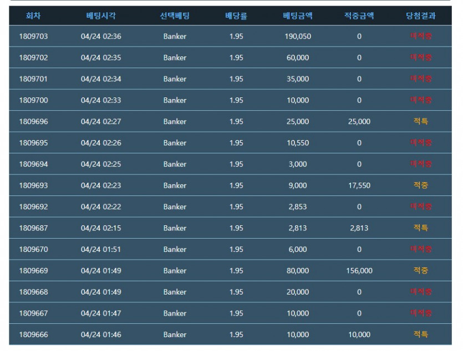Select round number 1809700
Screen dimensions: 463x351
33,100
